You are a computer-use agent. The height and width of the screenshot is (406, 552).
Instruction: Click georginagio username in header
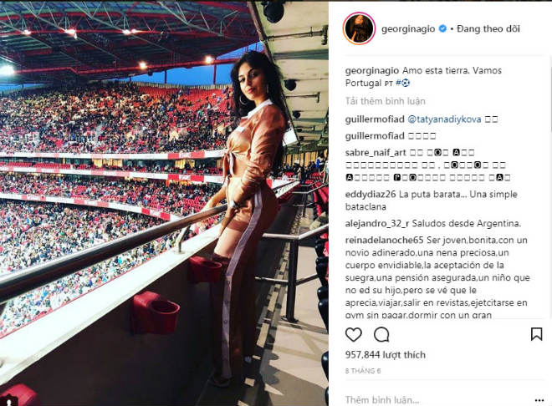point(408,29)
